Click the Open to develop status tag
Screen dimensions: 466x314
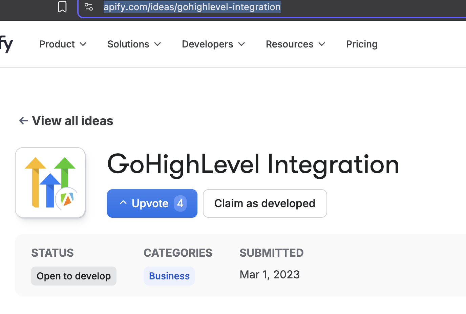(74, 276)
